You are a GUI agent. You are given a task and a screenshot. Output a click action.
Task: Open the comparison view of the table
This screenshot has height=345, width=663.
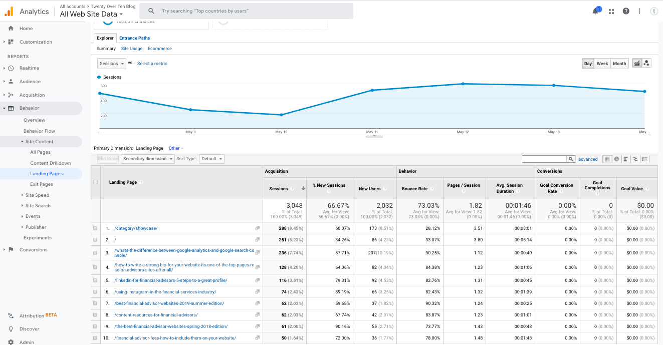click(635, 159)
